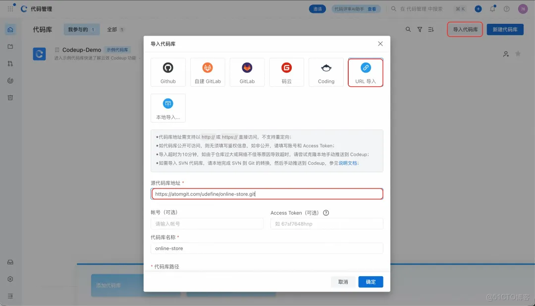Switch to the 全部 tab
Viewport: 535px width, 306px height.
click(x=115, y=29)
